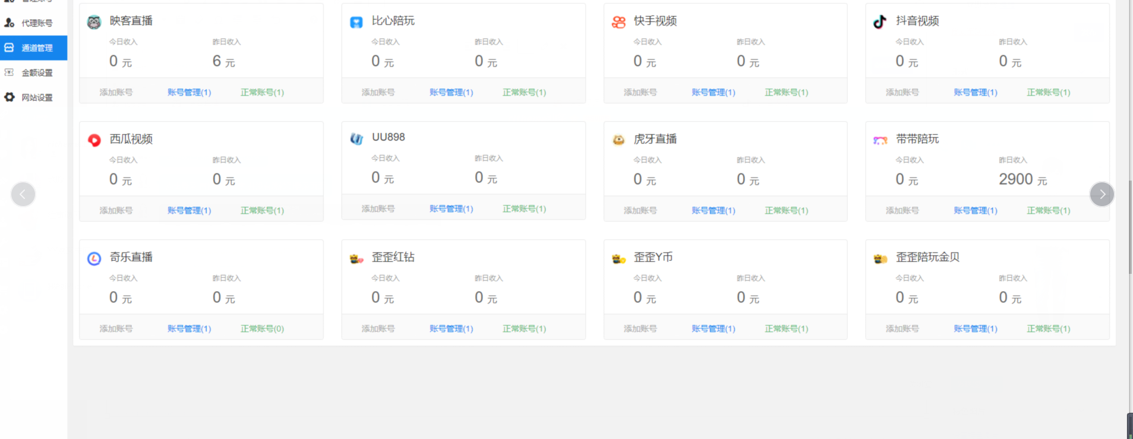1133x439 pixels.
Task: Click the UU898 channel icon
Action: pyautogui.click(x=356, y=138)
